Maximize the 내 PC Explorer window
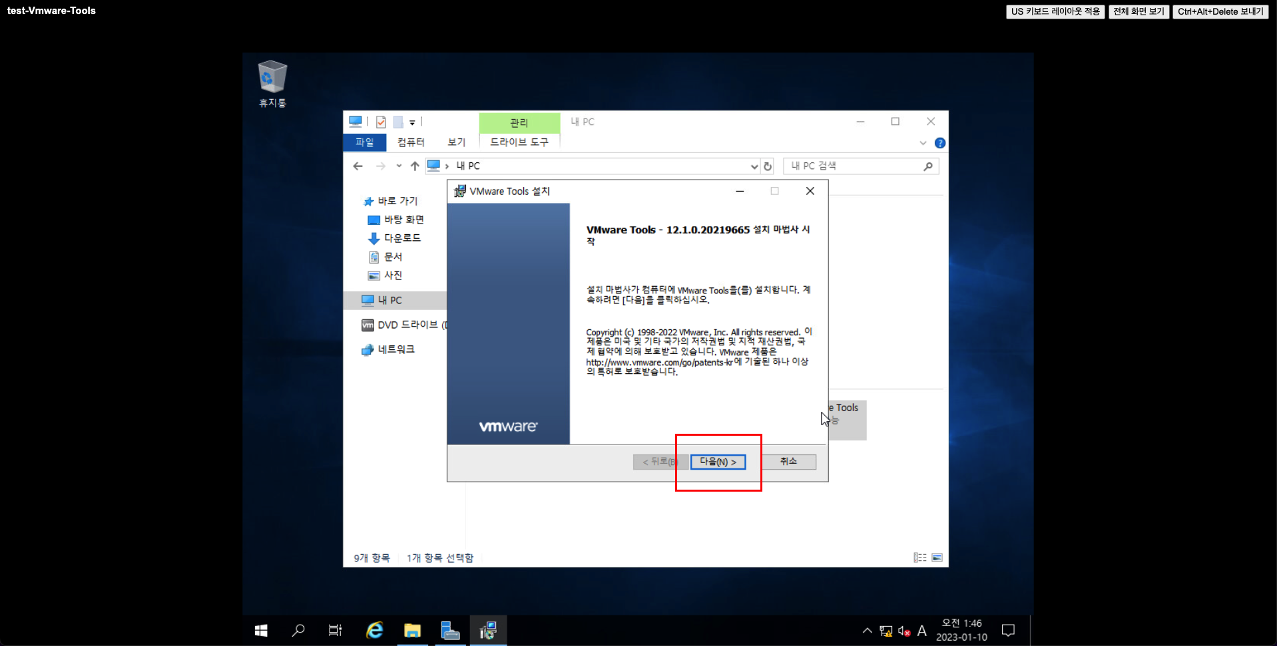Screen dimensions: 1277x646 895,122
